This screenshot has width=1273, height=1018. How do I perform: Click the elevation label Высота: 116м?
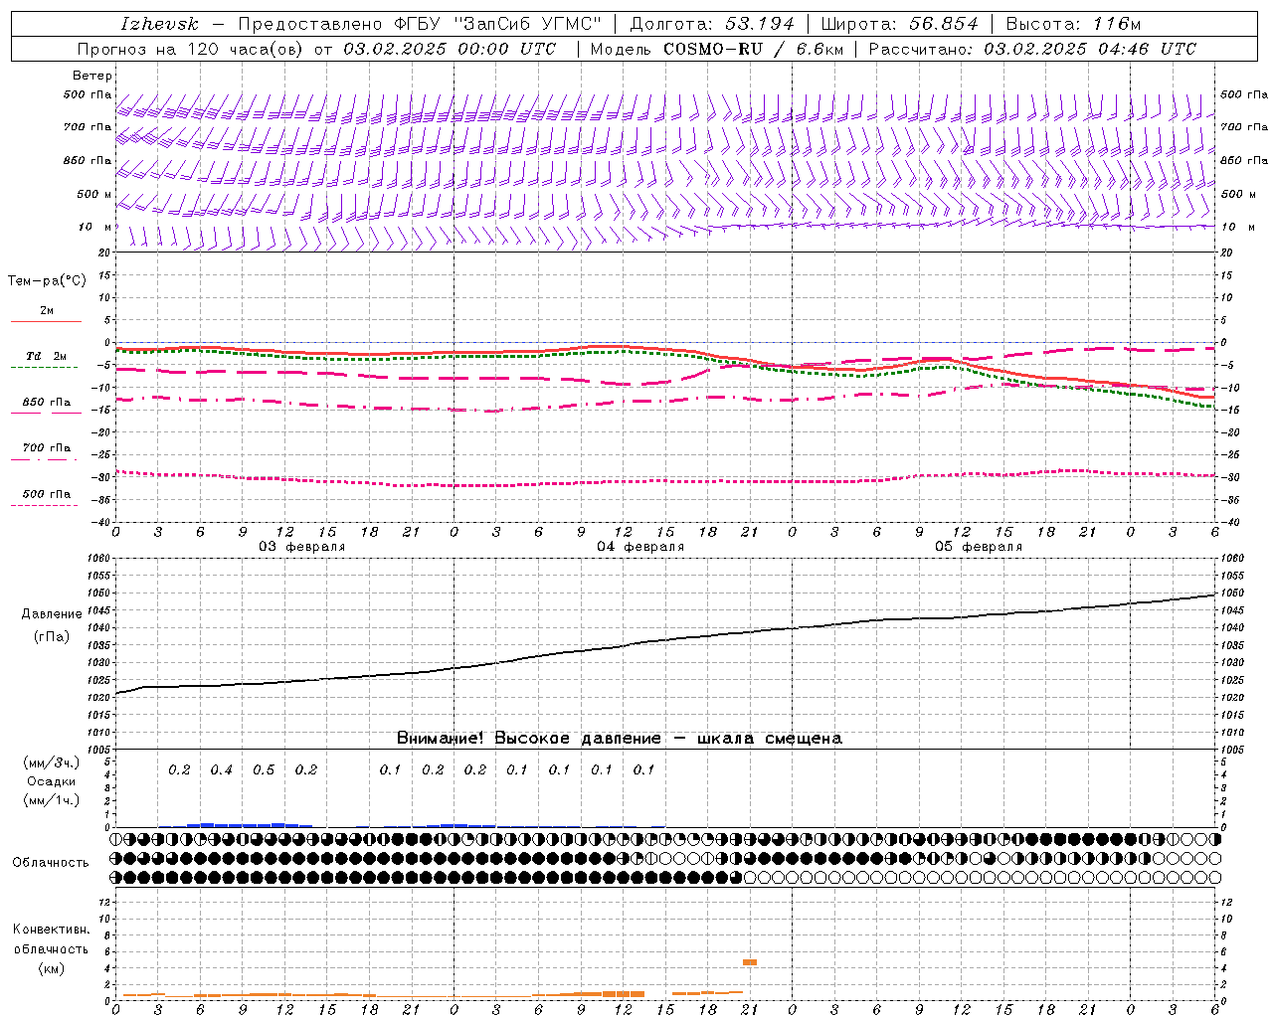point(1073,24)
